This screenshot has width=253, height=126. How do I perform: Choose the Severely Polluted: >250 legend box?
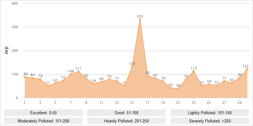click(x=210, y=121)
